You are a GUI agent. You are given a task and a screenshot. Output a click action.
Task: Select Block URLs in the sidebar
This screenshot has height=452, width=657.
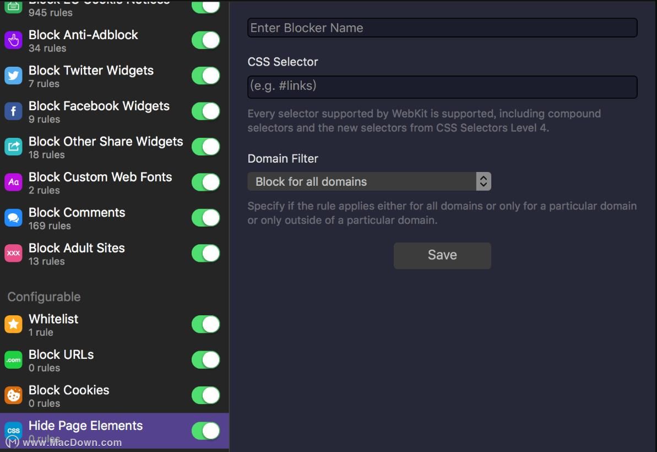[115, 360]
